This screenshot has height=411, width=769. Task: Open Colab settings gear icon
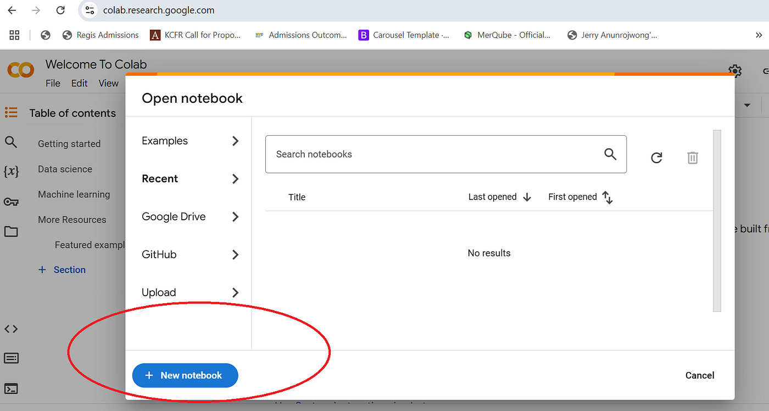click(735, 70)
